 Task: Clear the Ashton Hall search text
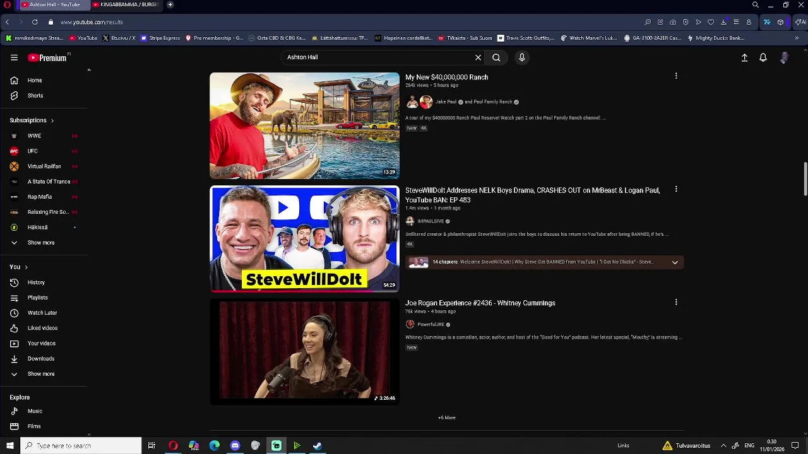pyautogui.click(x=478, y=57)
